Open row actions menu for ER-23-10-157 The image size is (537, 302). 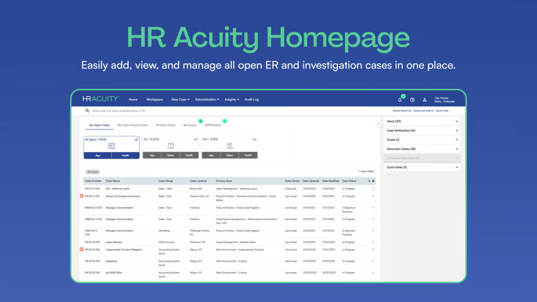tap(373, 242)
